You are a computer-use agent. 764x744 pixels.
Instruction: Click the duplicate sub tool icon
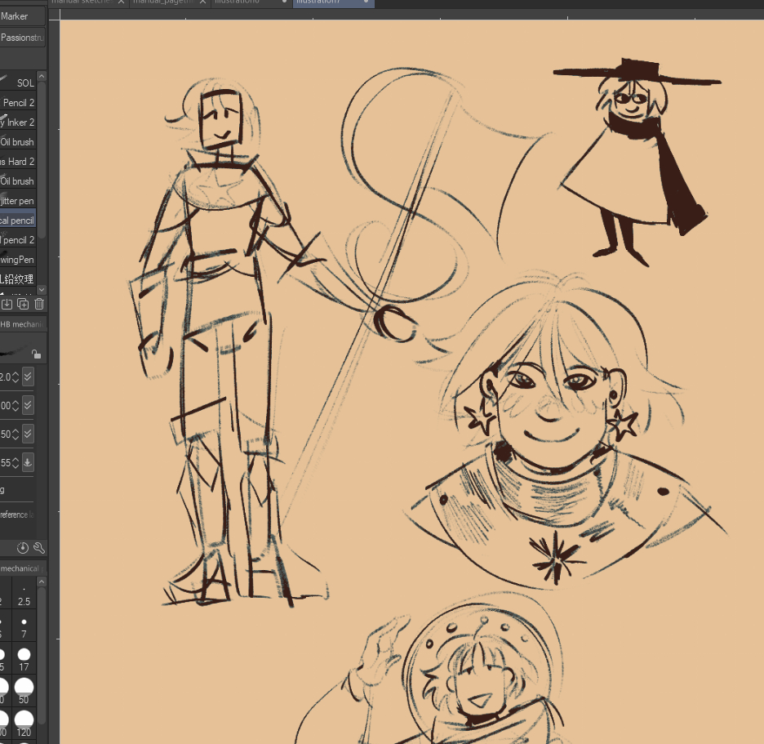23,304
